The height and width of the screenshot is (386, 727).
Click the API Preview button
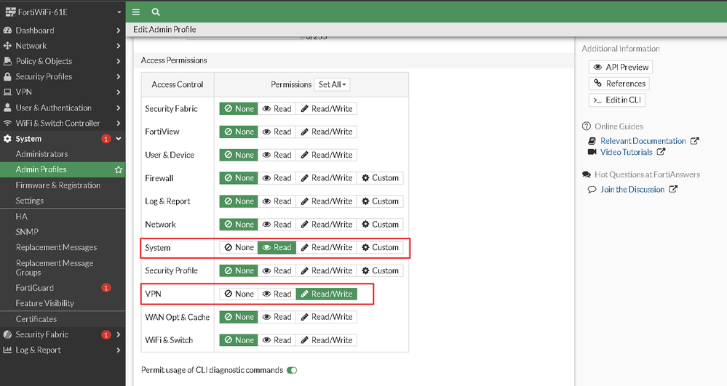621,67
